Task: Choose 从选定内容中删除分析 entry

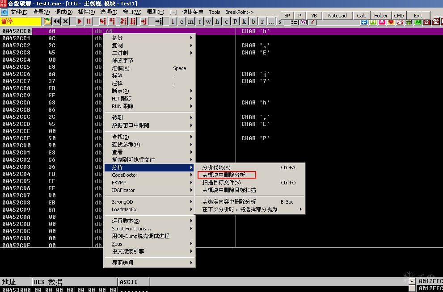Action: pyautogui.click(x=250, y=202)
